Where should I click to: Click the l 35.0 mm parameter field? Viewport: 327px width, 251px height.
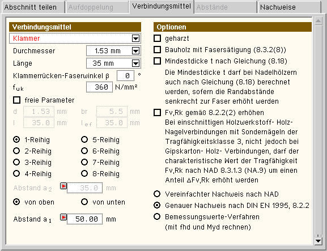point(39,123)
